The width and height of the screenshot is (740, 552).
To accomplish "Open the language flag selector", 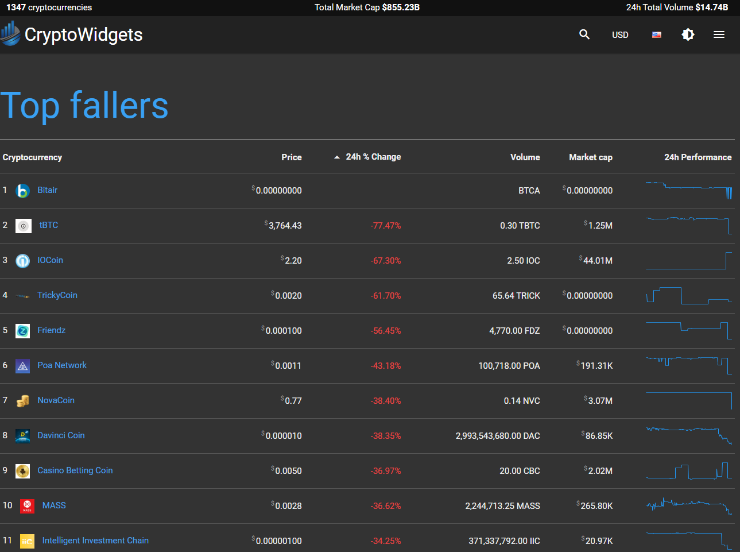I will point(657,34).
